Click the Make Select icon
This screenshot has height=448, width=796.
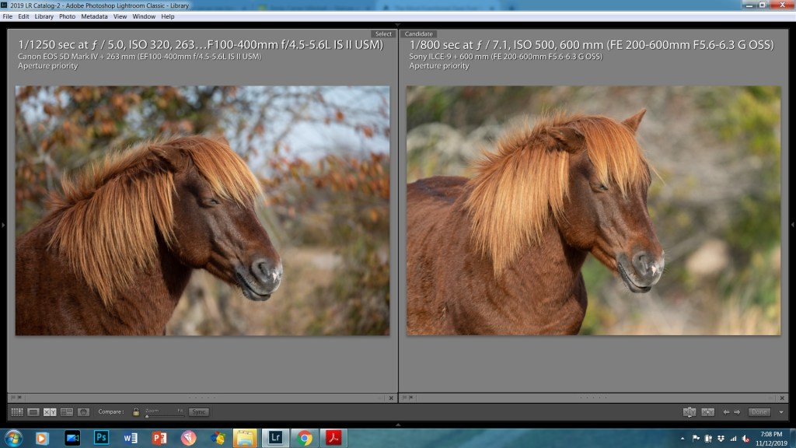click(707, 411)
